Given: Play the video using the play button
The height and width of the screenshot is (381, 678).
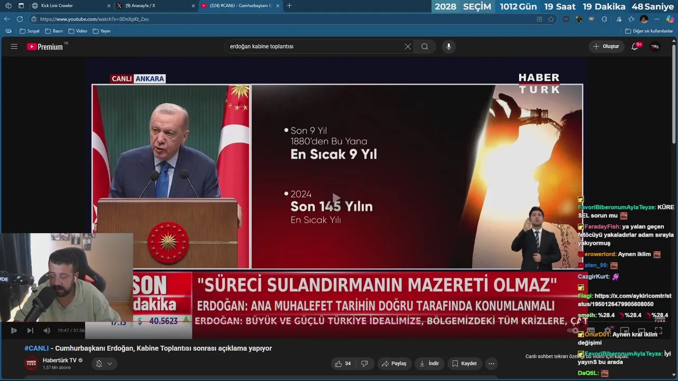Looking at the screenshot, I should point(14,331).
